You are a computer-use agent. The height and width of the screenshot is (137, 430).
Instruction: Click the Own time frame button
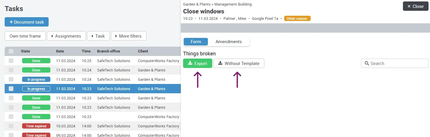[25, 36]
